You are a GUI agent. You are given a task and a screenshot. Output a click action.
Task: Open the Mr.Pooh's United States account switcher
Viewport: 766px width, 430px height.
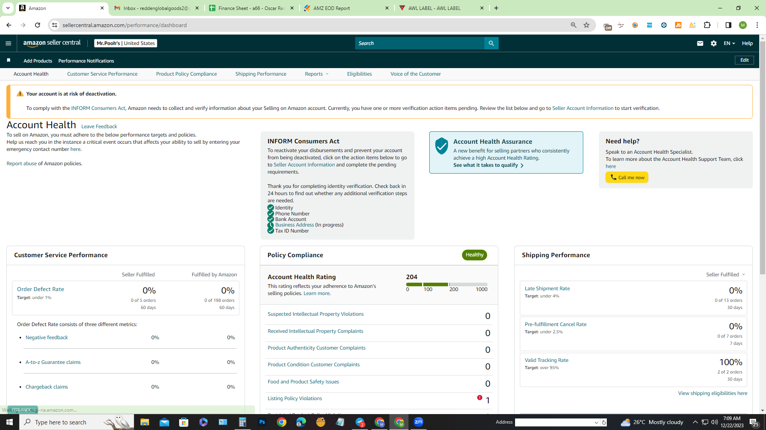pyautogui.click(x=126, y=43)
